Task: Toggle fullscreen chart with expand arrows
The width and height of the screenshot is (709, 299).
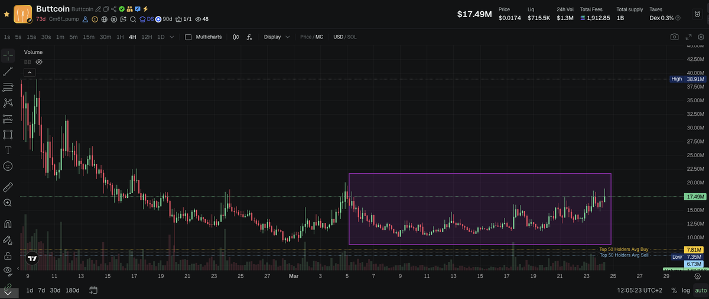Action: [x=688, y=37]
